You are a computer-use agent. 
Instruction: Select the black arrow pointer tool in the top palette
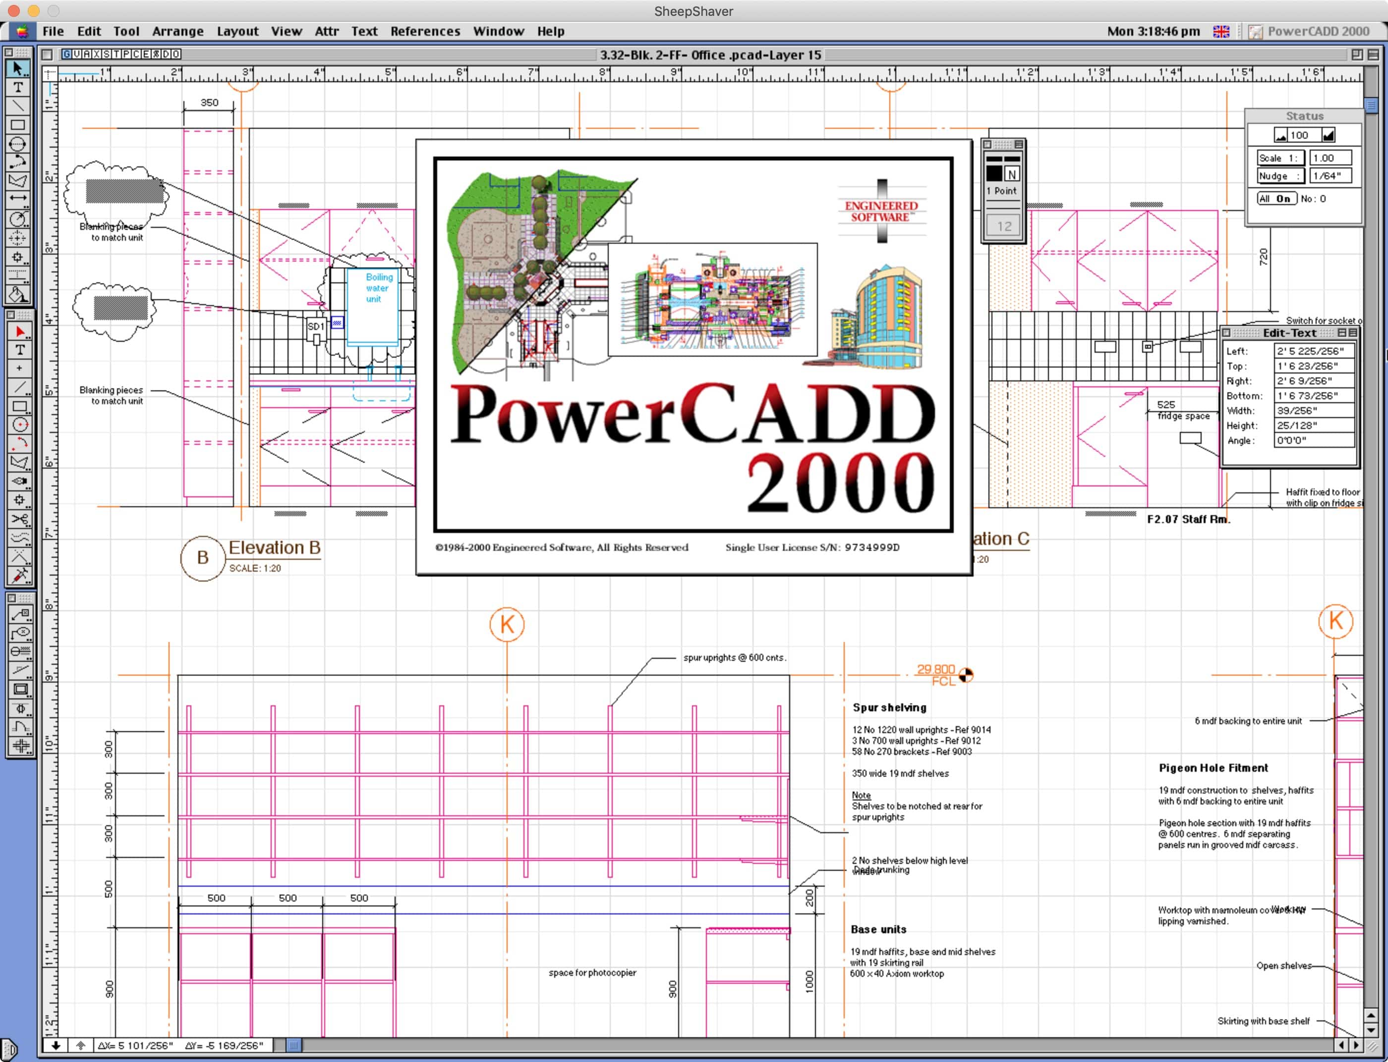[18, 68]
